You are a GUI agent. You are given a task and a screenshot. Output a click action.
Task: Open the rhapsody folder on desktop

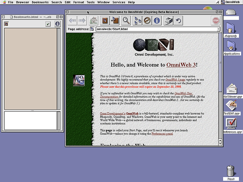pyautogui.click(x=231, y=30)
